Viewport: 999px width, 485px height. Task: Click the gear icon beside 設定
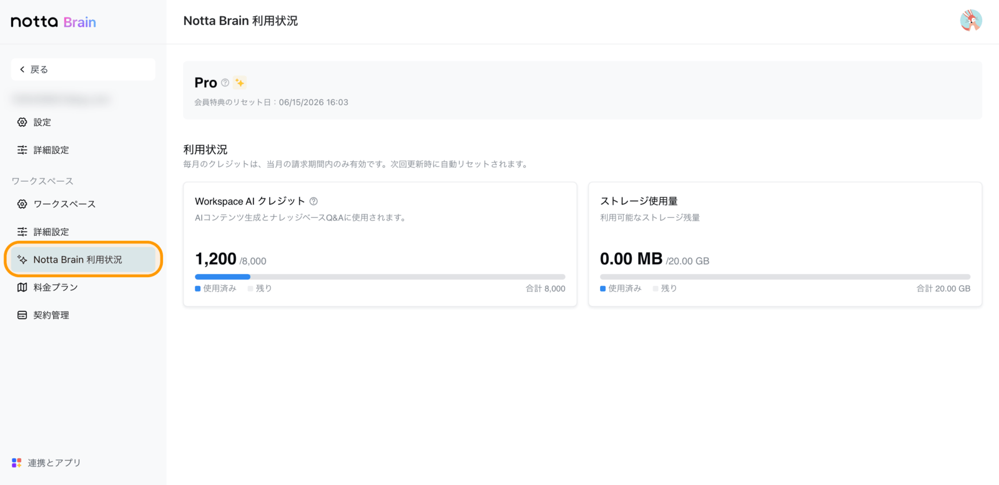22,122
